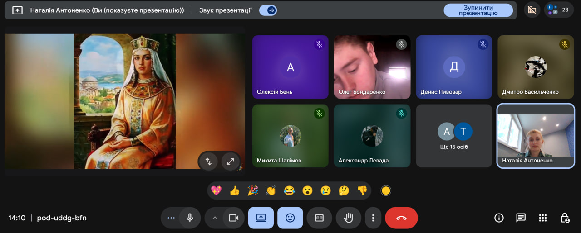This screenshot has width=581, height=233.
Task: Expand presentation to full screen
Action: point(231,161)
